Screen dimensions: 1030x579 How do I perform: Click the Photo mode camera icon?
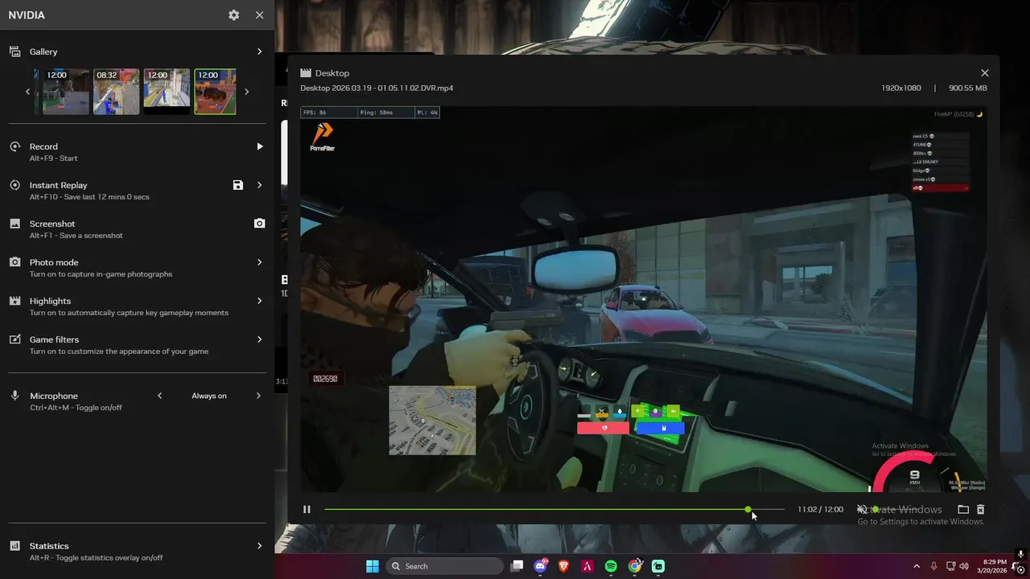tap(14, 262)
